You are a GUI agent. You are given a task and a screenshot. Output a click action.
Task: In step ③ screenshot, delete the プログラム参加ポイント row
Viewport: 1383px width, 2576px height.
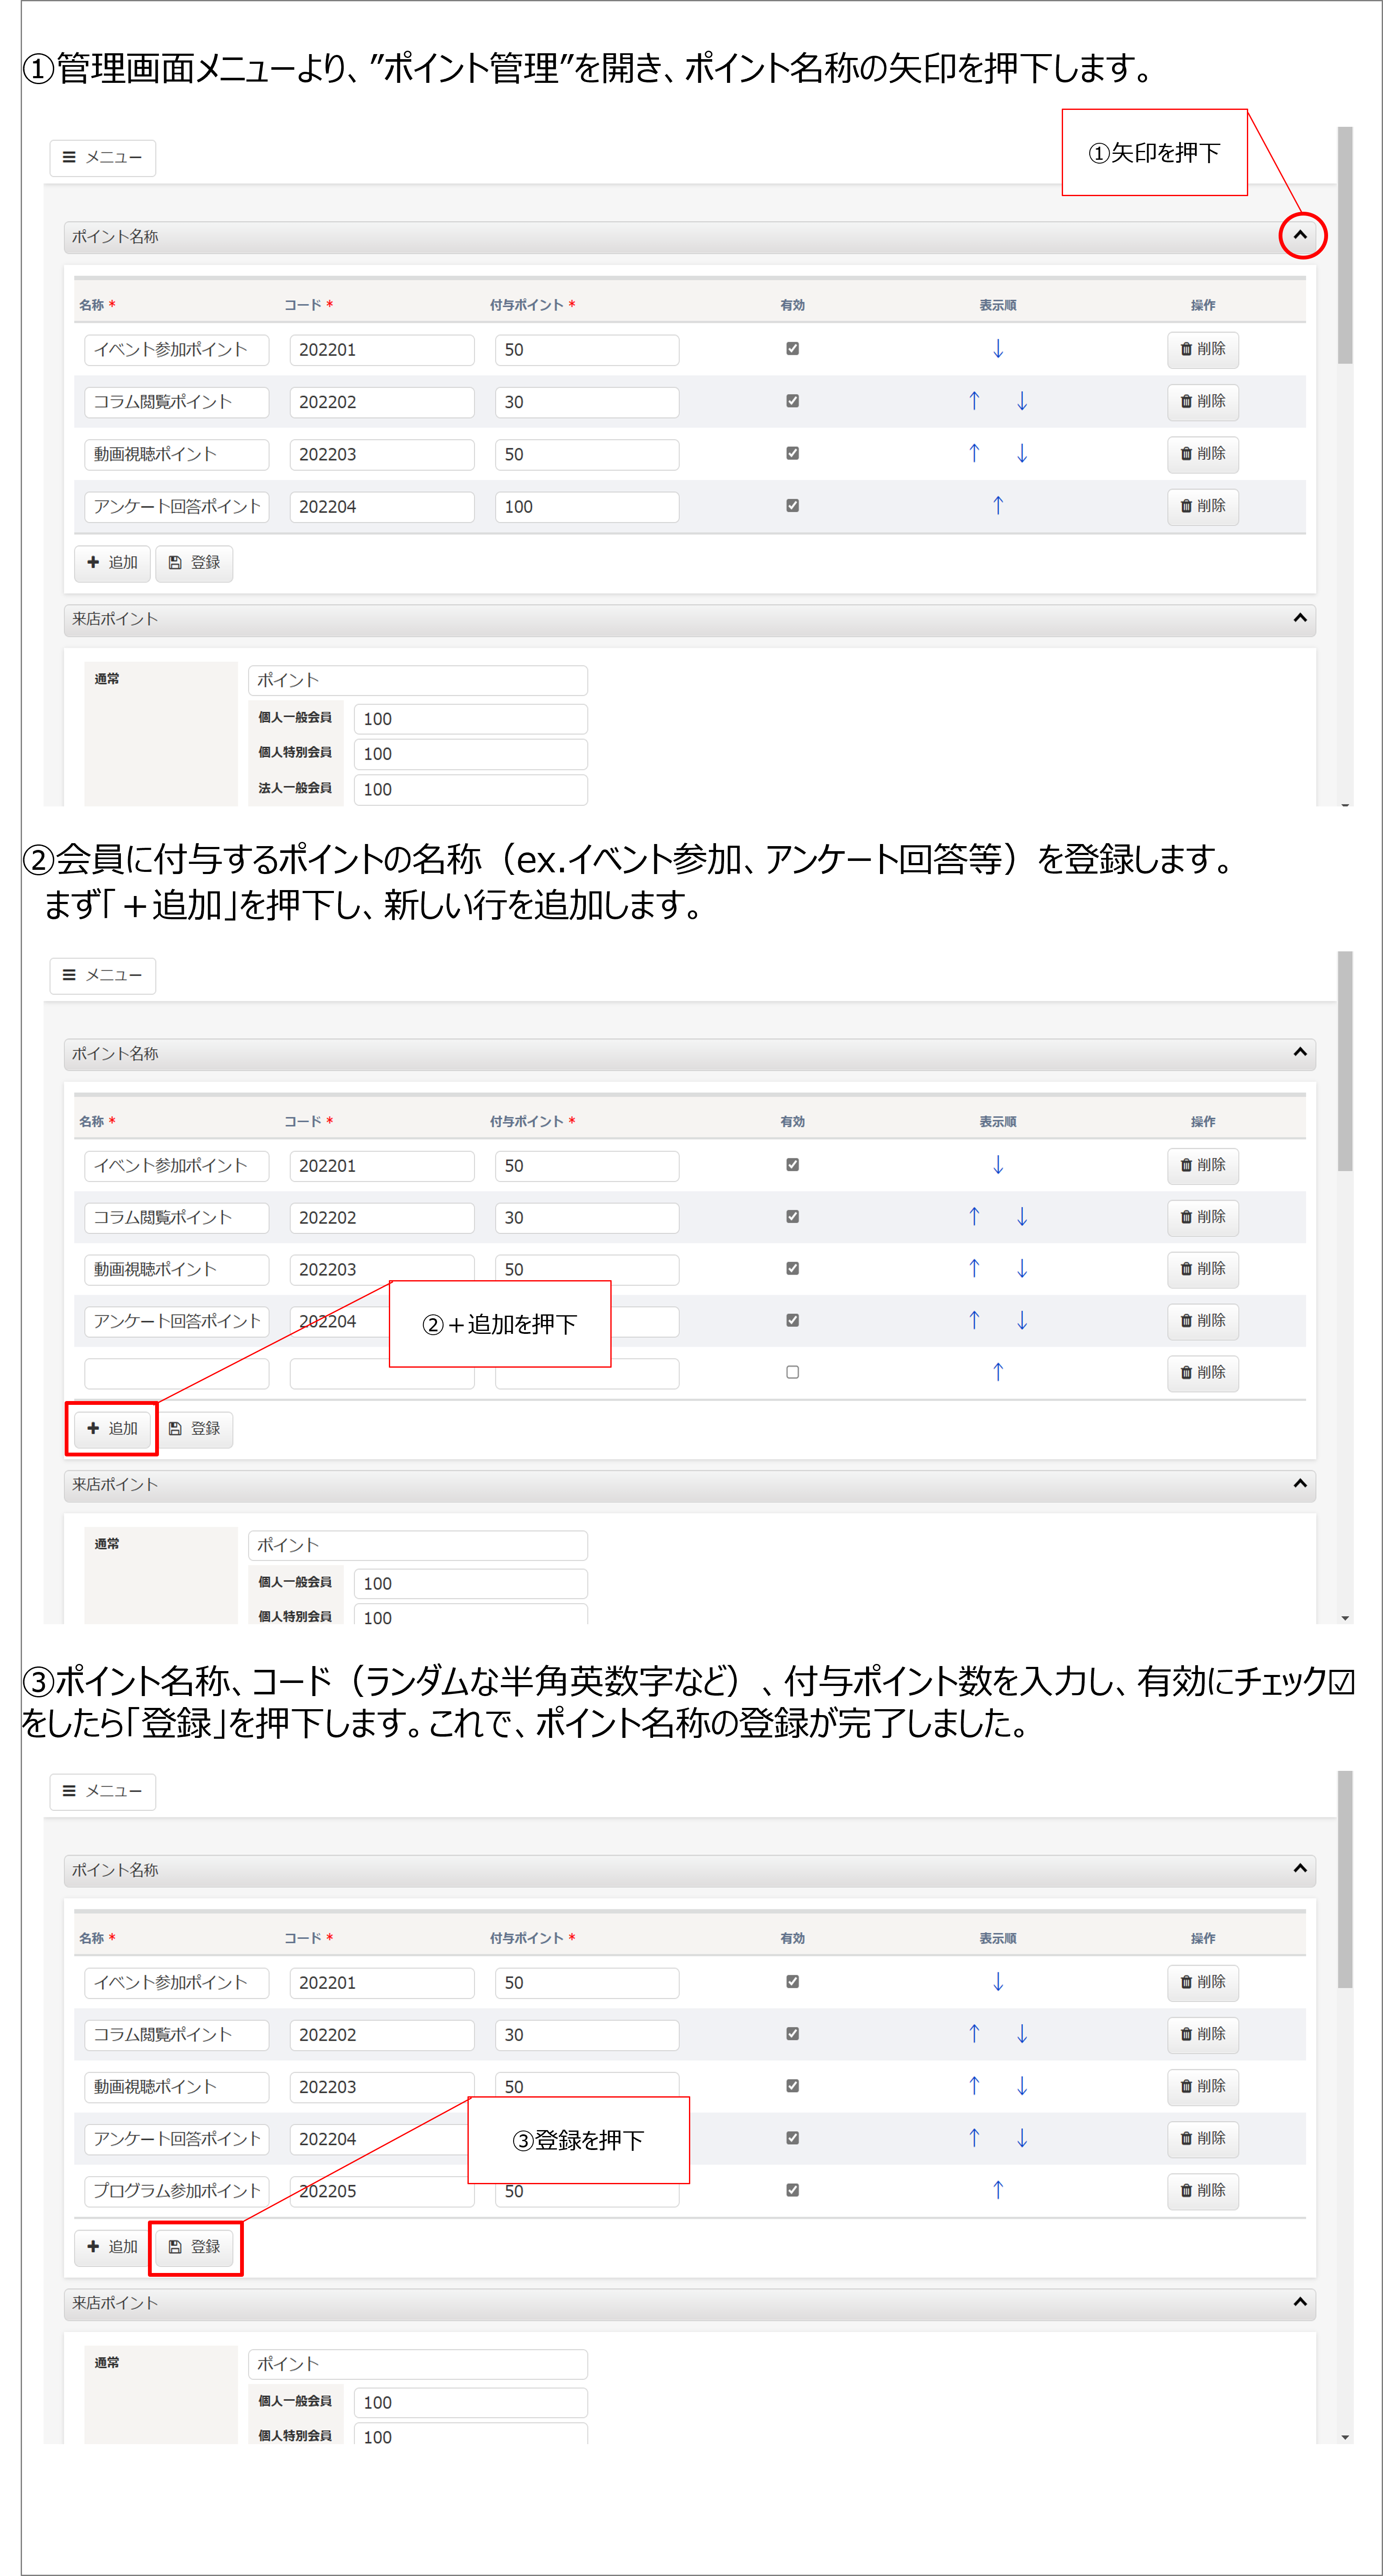pyautogui.click(x=1202, y=2190)
